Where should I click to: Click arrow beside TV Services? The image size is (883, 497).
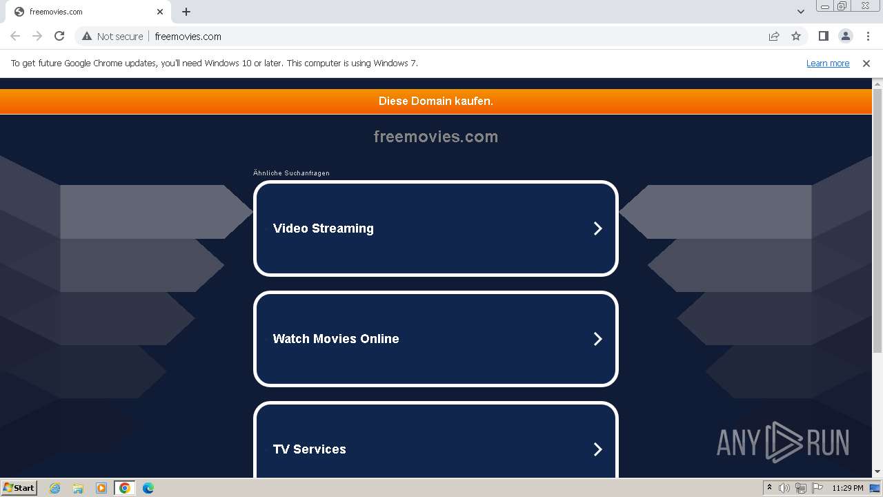598,449
